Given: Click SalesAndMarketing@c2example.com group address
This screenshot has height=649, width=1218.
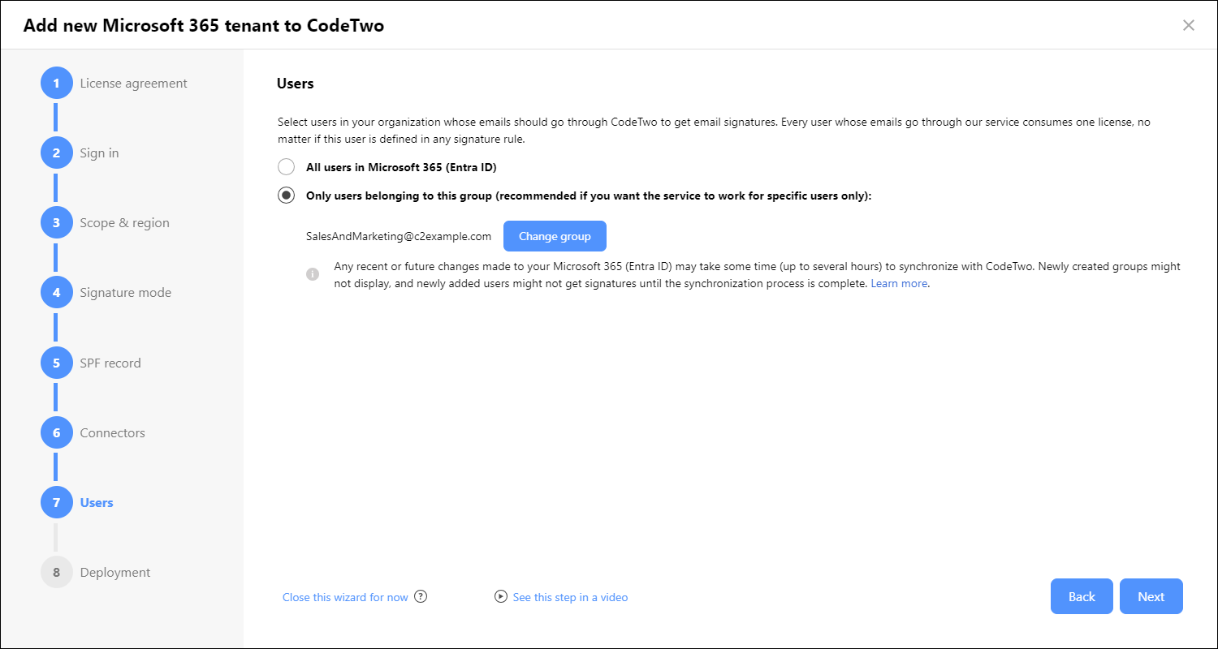Looking at the screenshot, I should (399, 237).
